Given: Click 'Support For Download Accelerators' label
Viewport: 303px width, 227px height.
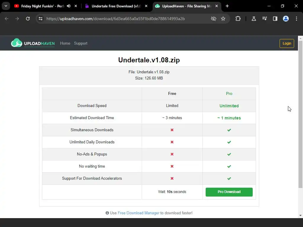Looking at the screenshot, I should [92, 178].
